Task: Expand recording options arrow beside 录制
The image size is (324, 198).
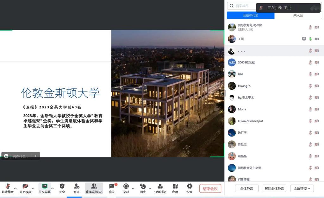Action: (133, 188)
